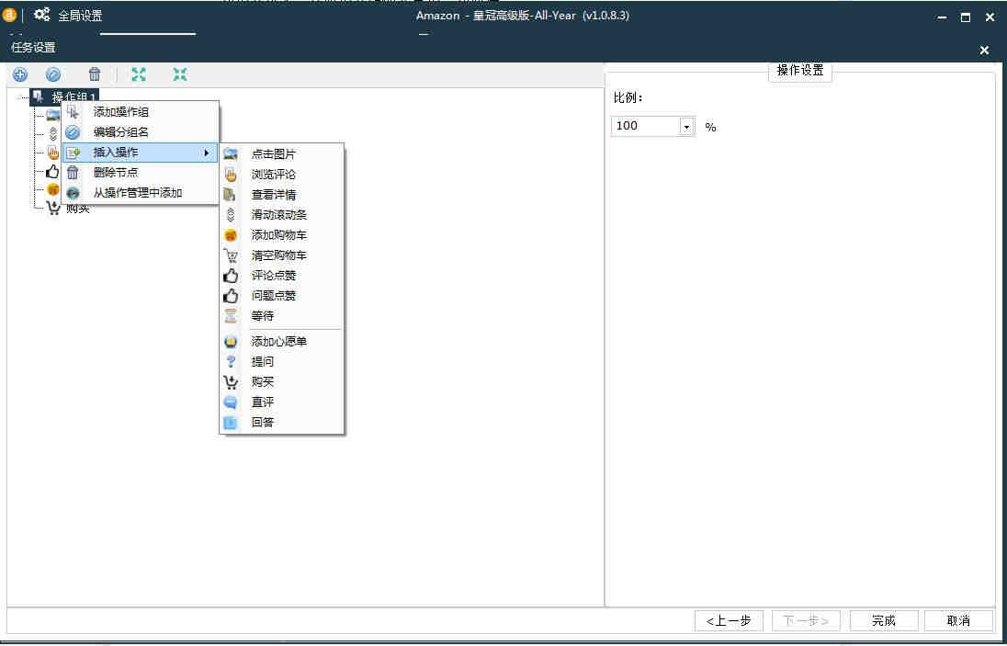Click the 全局设置 label in the title bar
This screenshot has height=646, width=1007.
pyautogui.click(x=80, y=16)
